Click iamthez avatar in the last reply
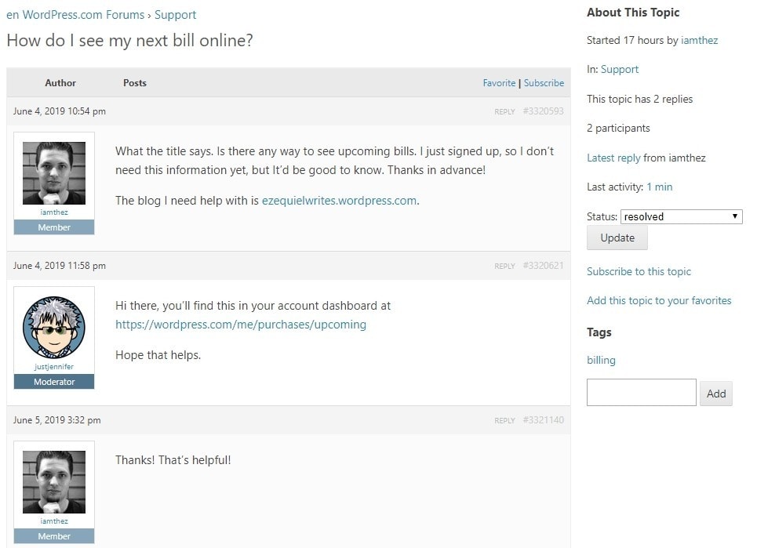The height and width of the screenshot is (548, 757). 54,482
